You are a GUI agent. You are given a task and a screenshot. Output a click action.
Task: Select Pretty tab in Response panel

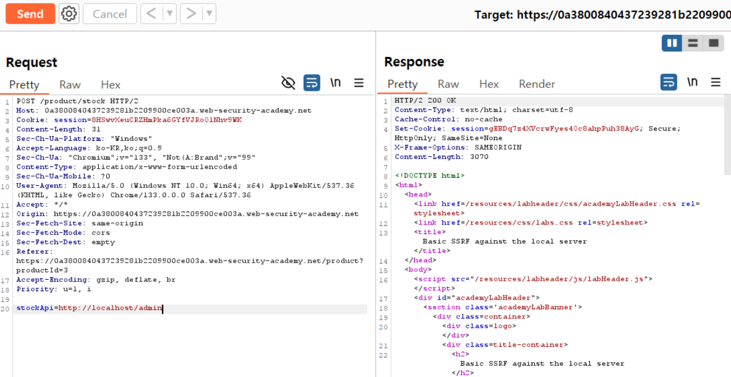403,84
